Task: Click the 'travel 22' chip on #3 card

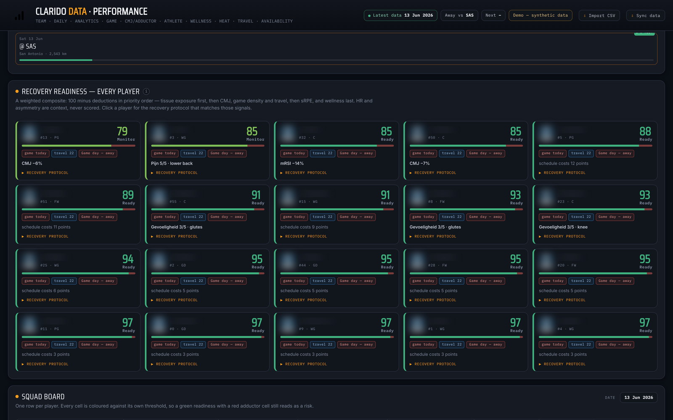Action: (193, 153)
